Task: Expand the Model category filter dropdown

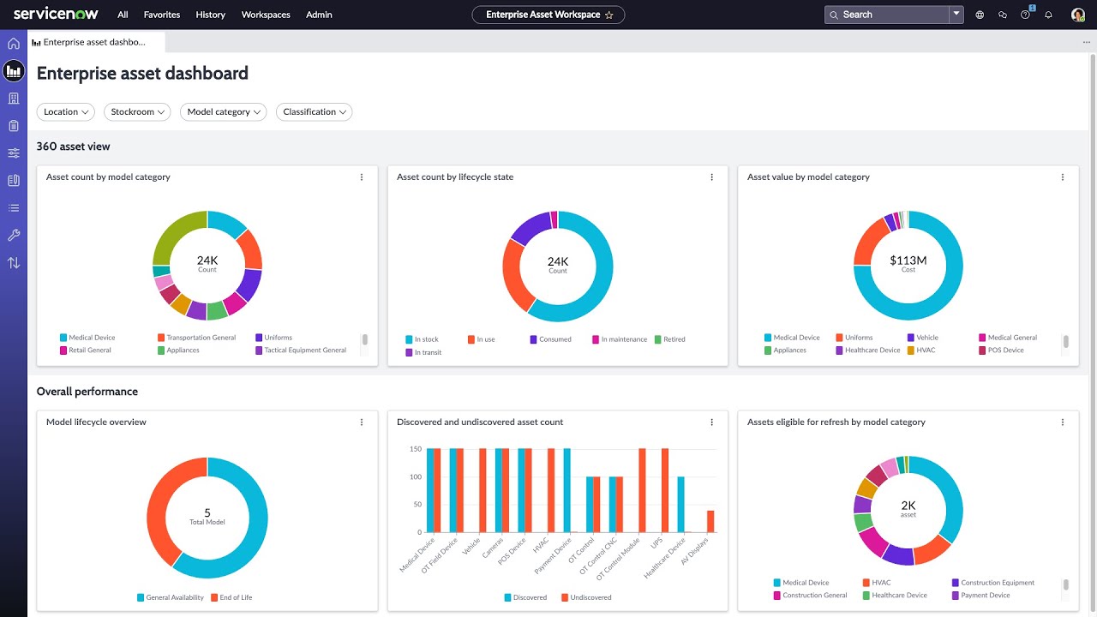Action: 224,112
